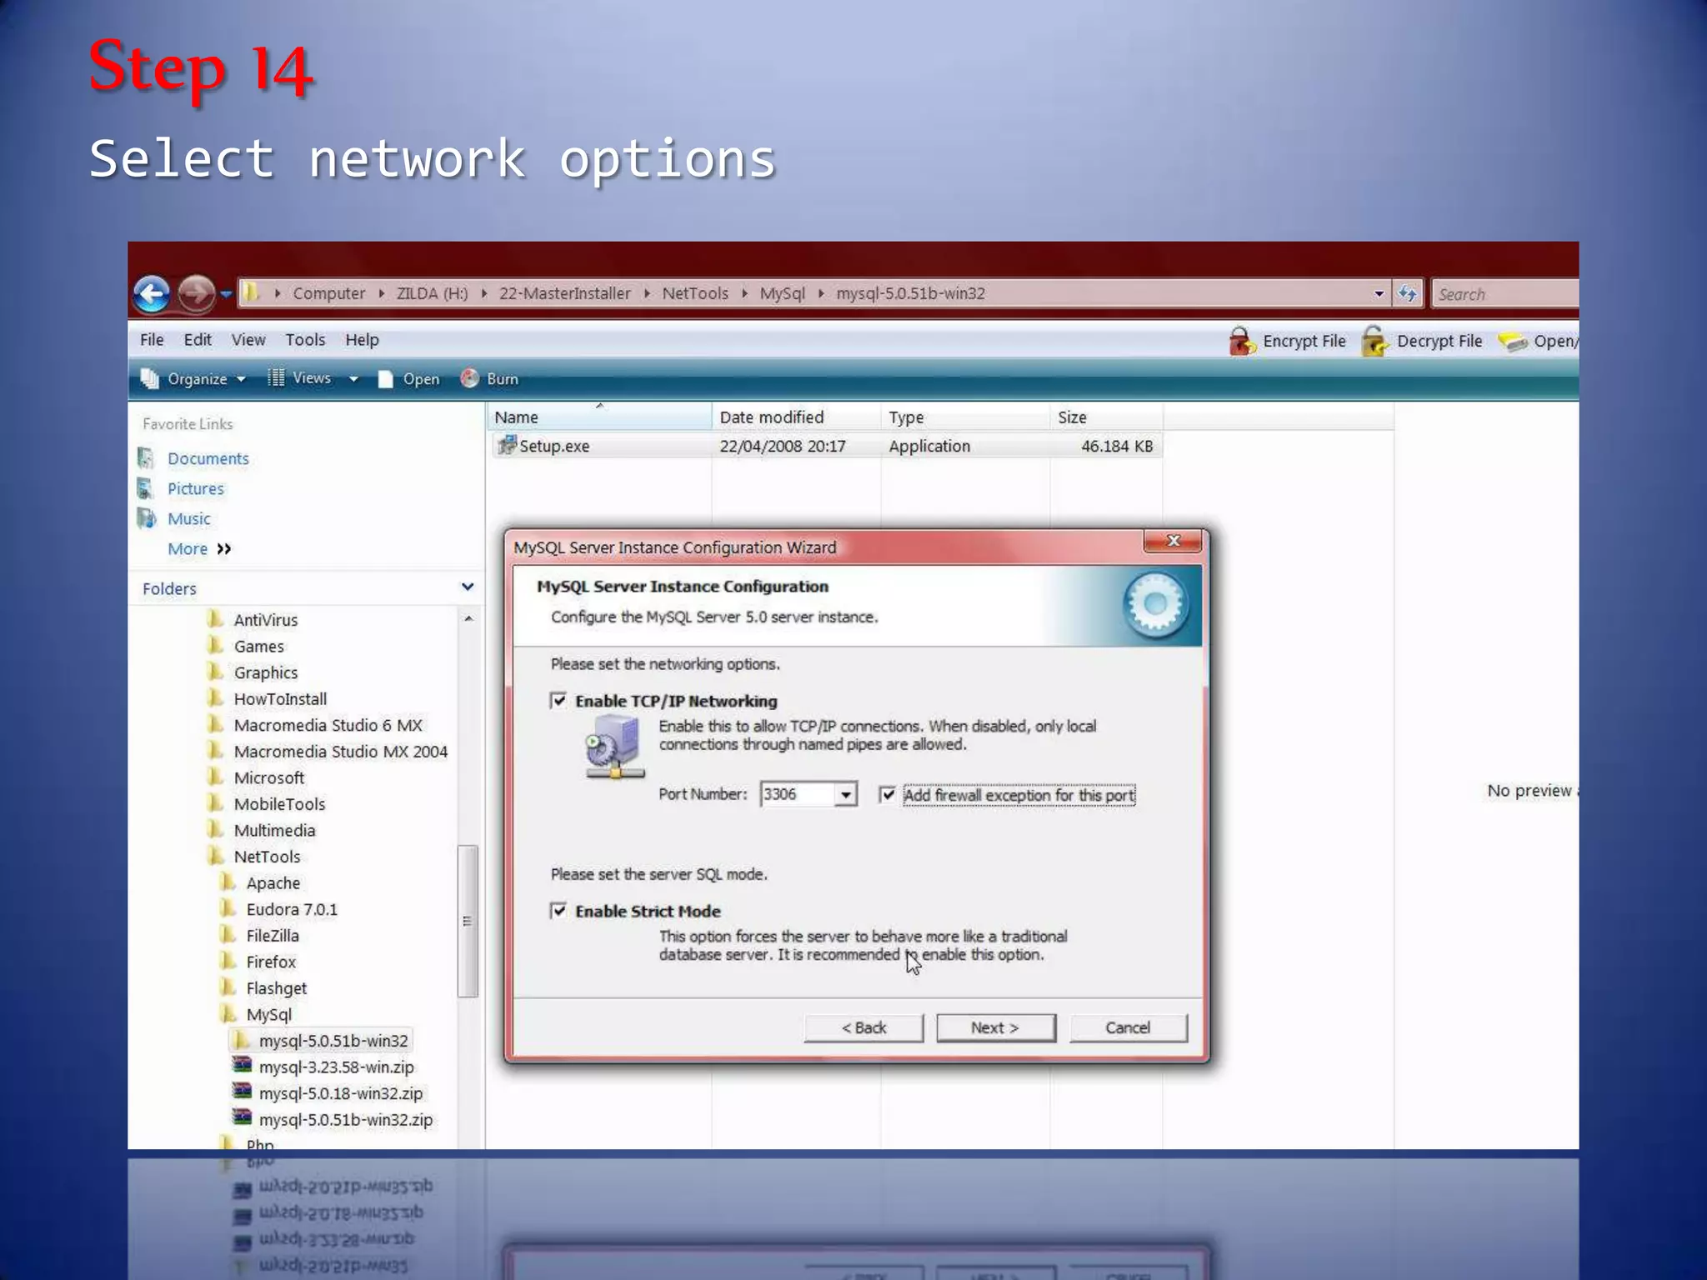Select NetTools folder in tree

pyautogui.click(x=267, y=857)
